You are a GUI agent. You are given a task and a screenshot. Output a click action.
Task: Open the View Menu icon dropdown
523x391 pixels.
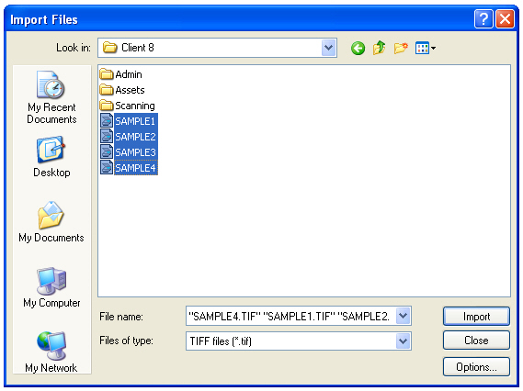(426, 48)
